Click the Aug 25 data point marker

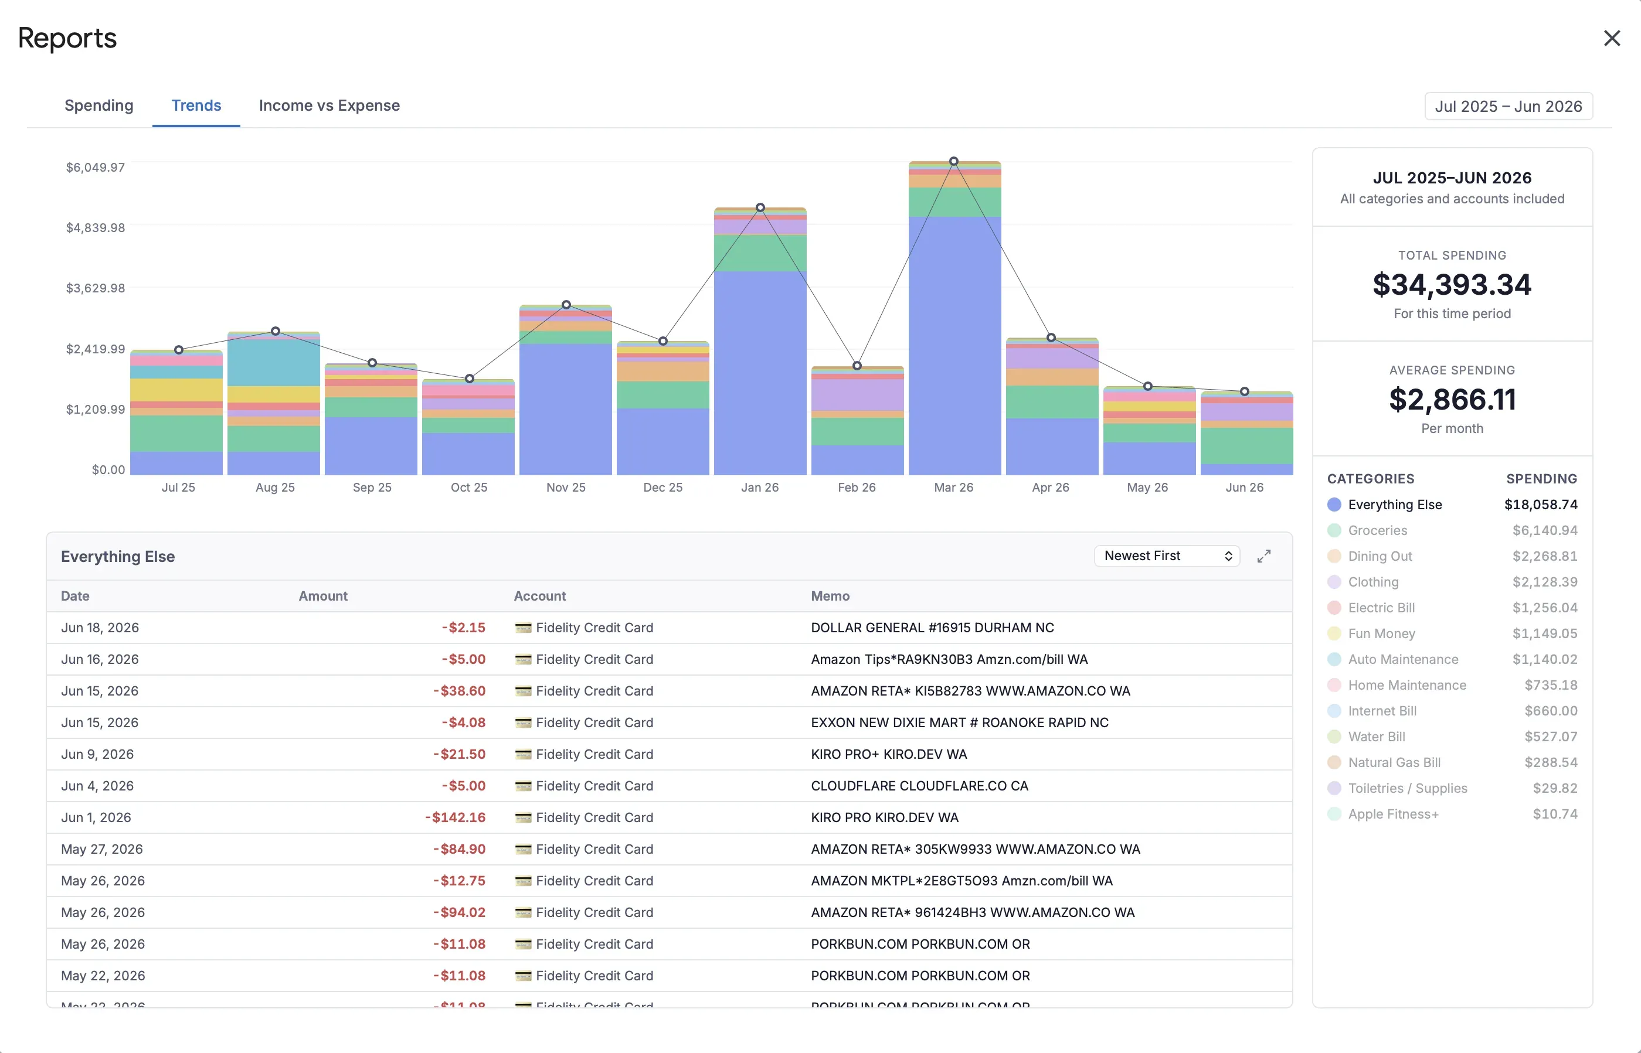(x=275, y=331)
